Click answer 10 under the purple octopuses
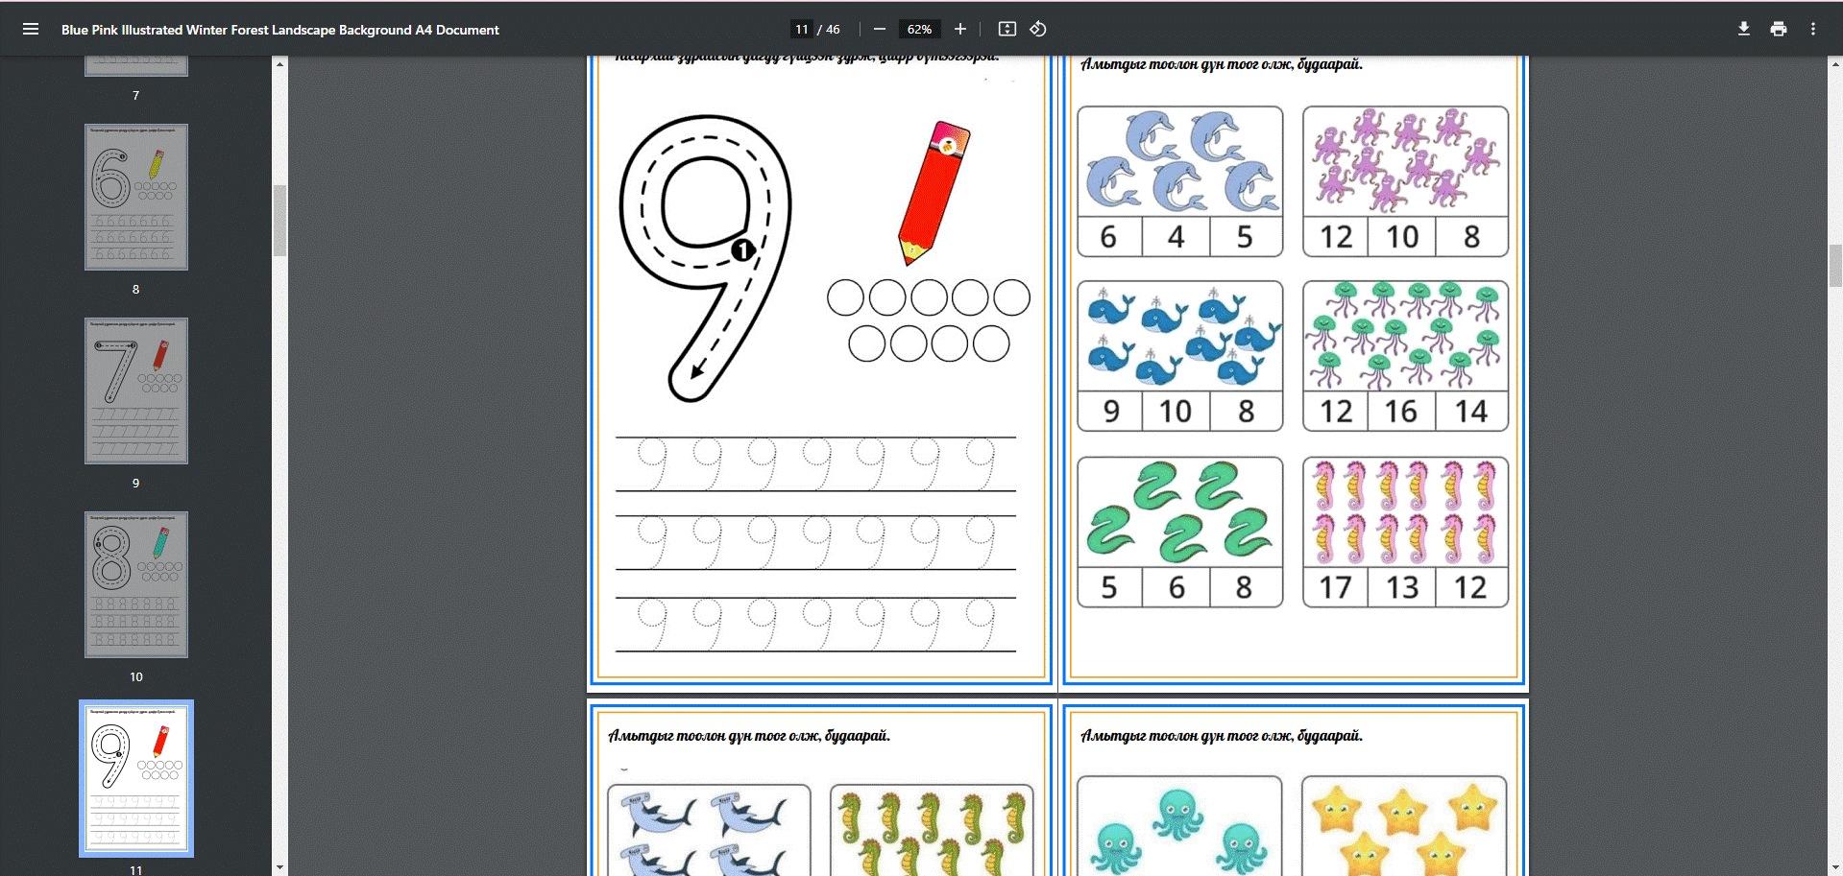 tap(1402, 237)
